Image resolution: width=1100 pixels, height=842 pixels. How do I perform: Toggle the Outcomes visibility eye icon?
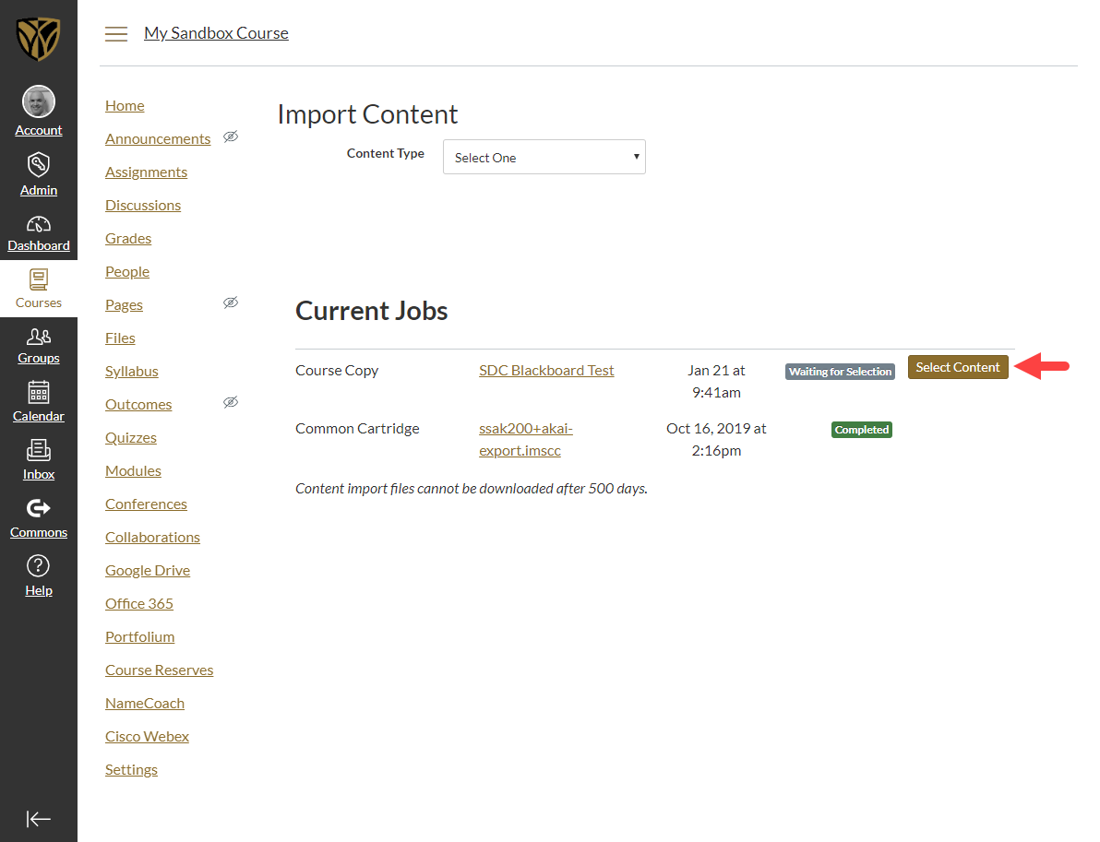pos(231,402)
